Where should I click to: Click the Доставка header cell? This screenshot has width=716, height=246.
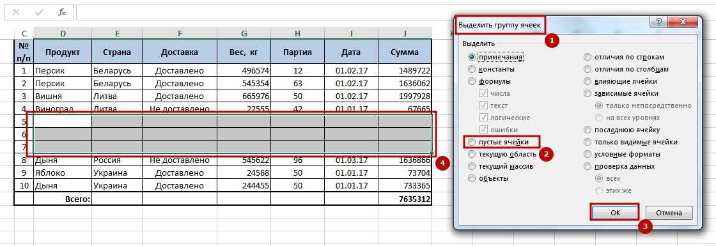pyautogui.click(x=180, y=52)
